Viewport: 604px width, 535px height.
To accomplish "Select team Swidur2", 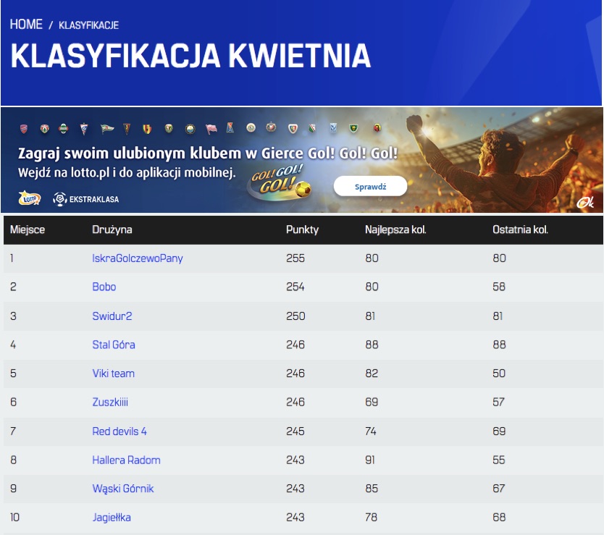I will (112, 316).
